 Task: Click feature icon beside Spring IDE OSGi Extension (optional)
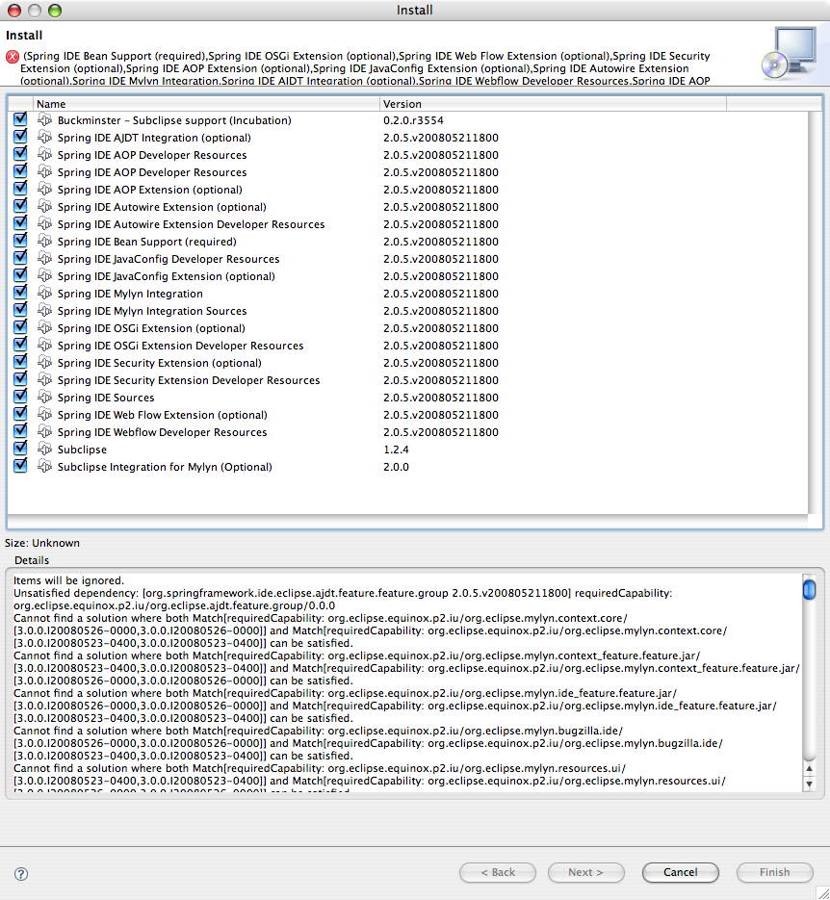coord(44,327)
